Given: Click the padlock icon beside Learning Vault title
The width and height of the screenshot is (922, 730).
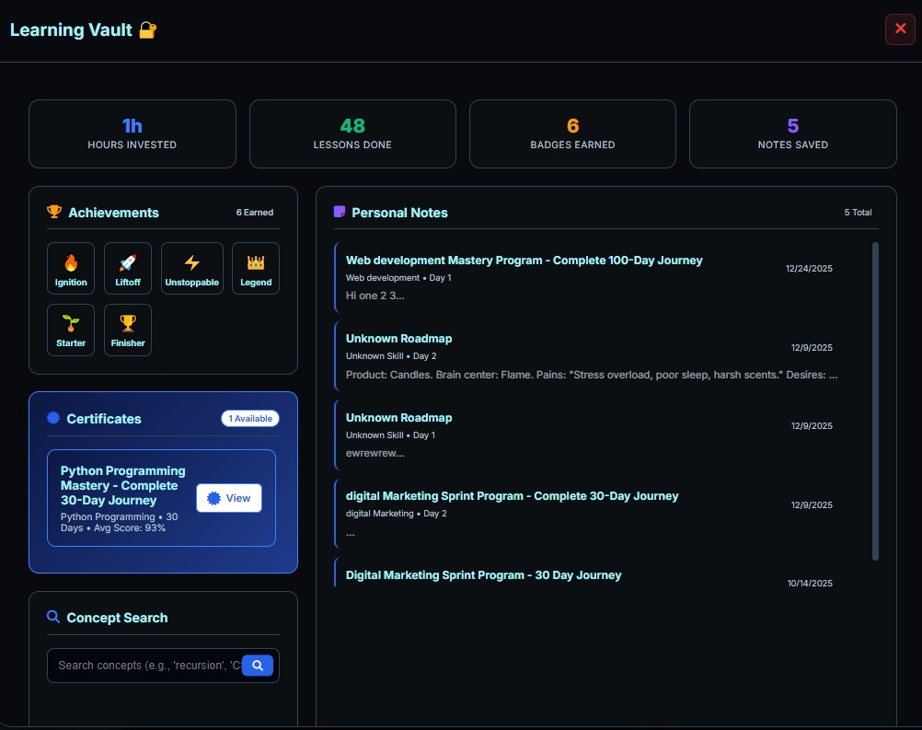Looking at the screenshot, I should coord(147,29).
